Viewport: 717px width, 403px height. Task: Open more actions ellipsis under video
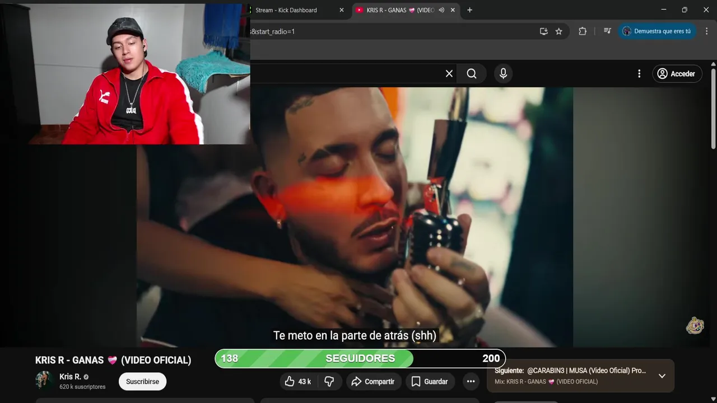(x=471, y=381)
